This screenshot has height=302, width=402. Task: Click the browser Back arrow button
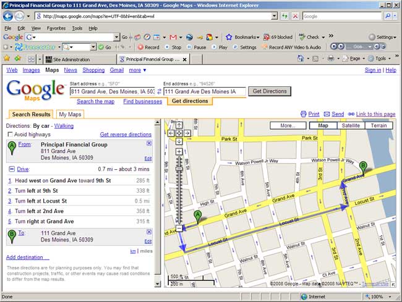coord(8,16)
